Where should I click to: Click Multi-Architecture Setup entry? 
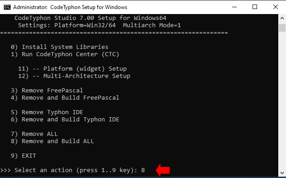74,76
